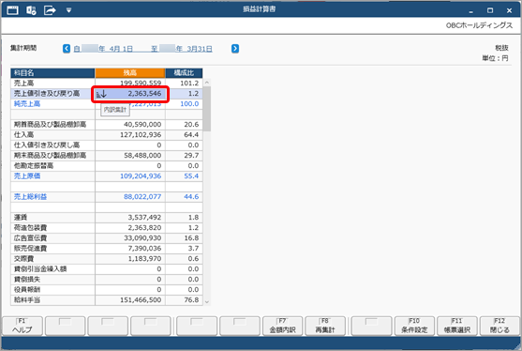Viewport: 522px width, 351px height.
Task: Click the 内訳集計 drill-down arrow icon
Action: (x=101, y=94)
